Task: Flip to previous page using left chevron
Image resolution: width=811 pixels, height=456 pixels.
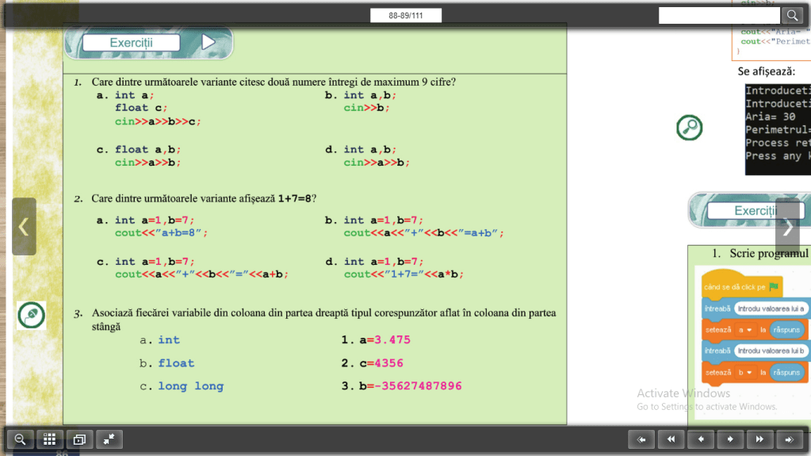Action: (24, 227)
